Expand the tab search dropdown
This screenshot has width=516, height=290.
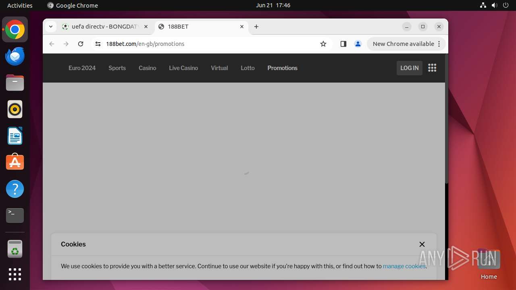[x=51, y=27]
